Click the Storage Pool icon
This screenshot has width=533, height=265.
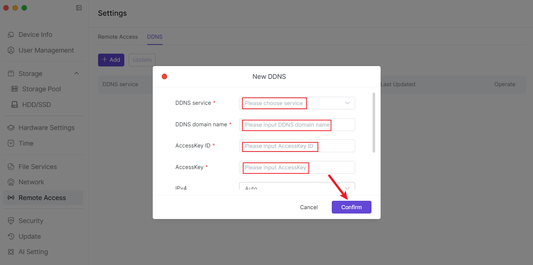point(15,89)
